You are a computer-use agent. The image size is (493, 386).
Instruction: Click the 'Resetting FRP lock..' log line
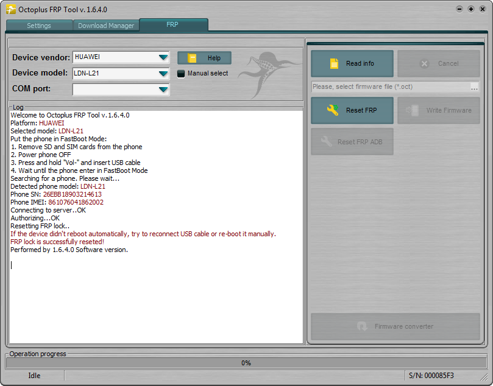click(x=40, y=226)
